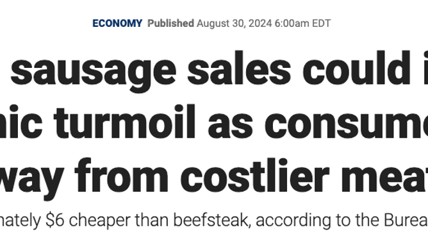Click the word turmoil in headline
Screen dimensions: 428x241
coord(125,121)
